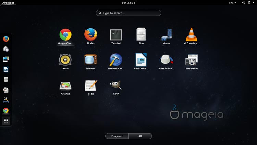This screenshot has height=145, width=257.
Task: Open the Mageia Control Center tools icon in the dash
Action: coord(6,100)
